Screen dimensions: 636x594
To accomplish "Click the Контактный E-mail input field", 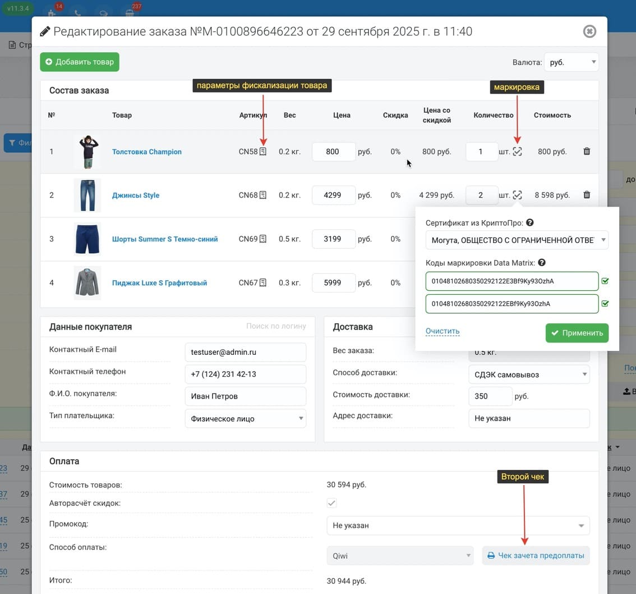I will click(x=245, y=353).
